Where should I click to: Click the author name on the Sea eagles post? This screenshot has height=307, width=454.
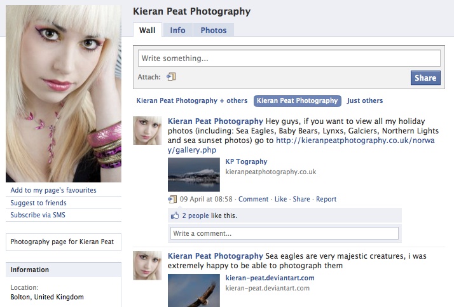coord(216,256)
